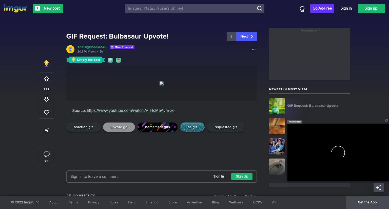Click the Next post button
This screenshot has height=209, width=389.
[x=246, y=37]
